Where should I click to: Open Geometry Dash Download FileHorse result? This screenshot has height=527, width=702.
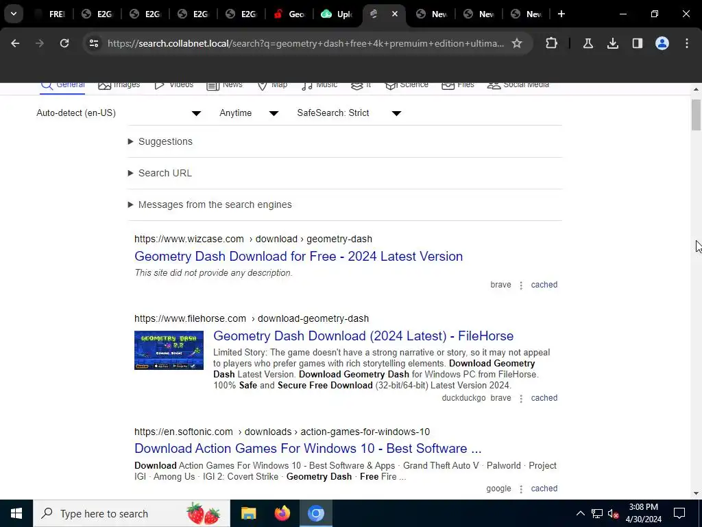(363, 336)
